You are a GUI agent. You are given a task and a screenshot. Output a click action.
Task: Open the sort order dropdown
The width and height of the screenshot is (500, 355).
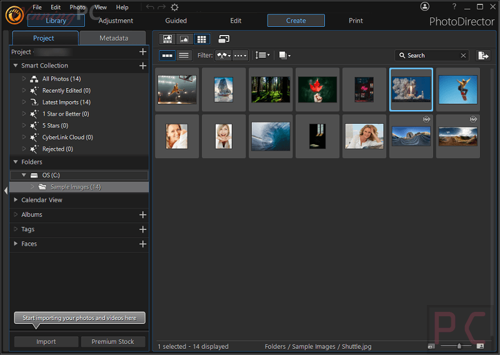(262, 56)
